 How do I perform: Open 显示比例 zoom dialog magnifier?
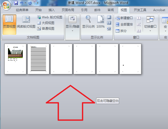tap(88, 22)
